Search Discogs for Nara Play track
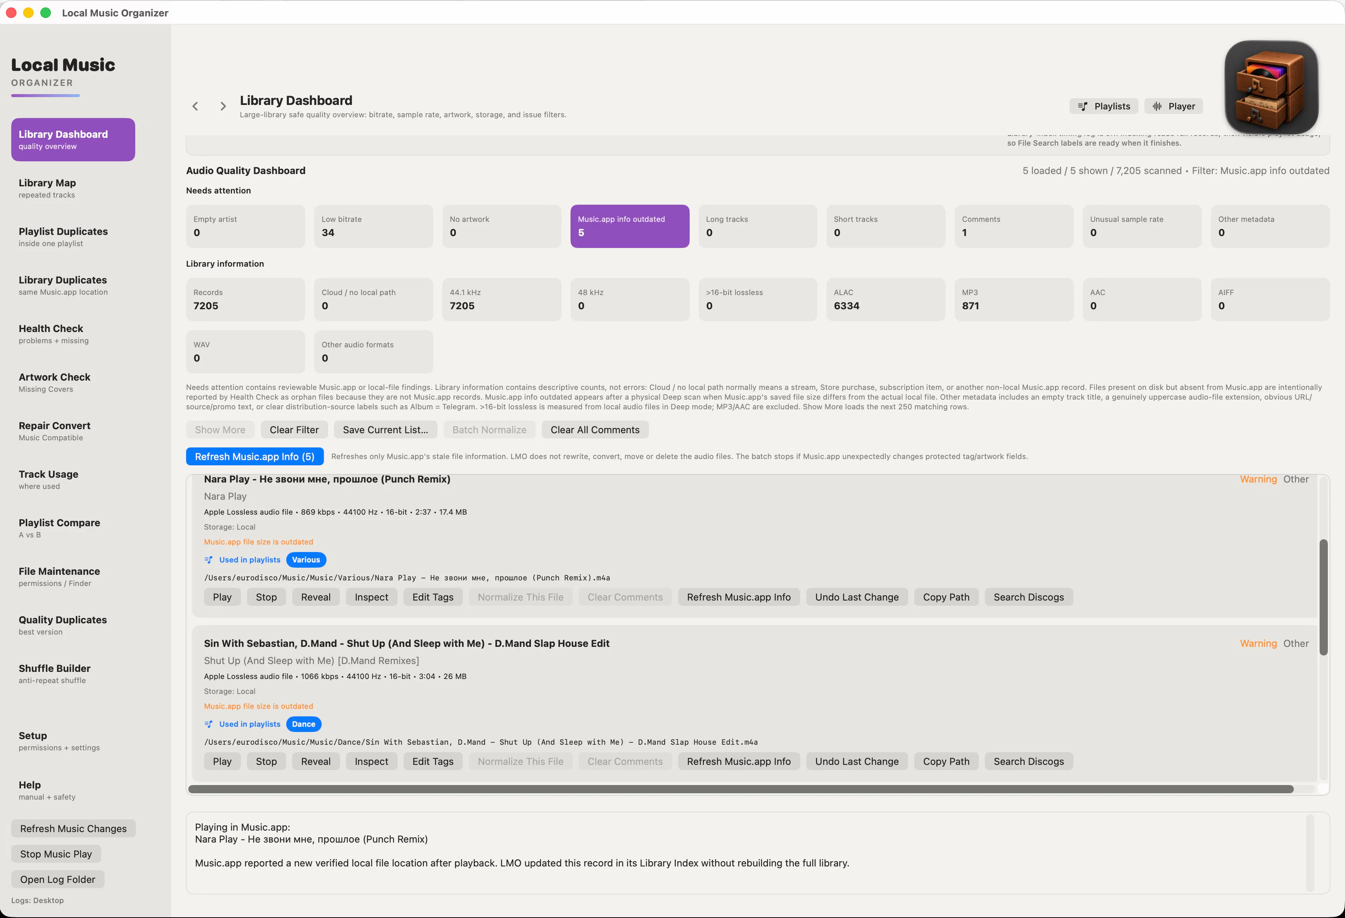Image resolution: width=1345 pixels, height=918 pixels. click(x=1029, y=597)
